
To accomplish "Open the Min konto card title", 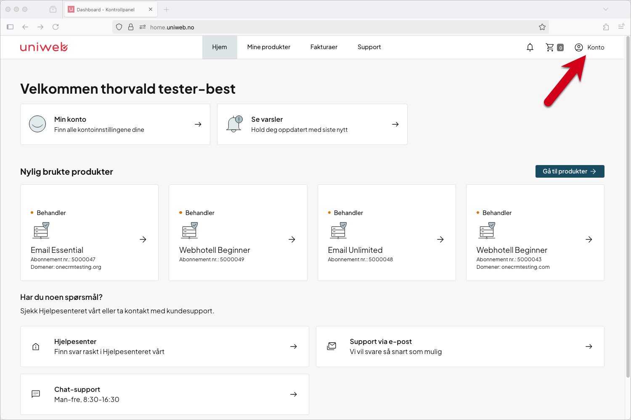I will click(70, 119).
